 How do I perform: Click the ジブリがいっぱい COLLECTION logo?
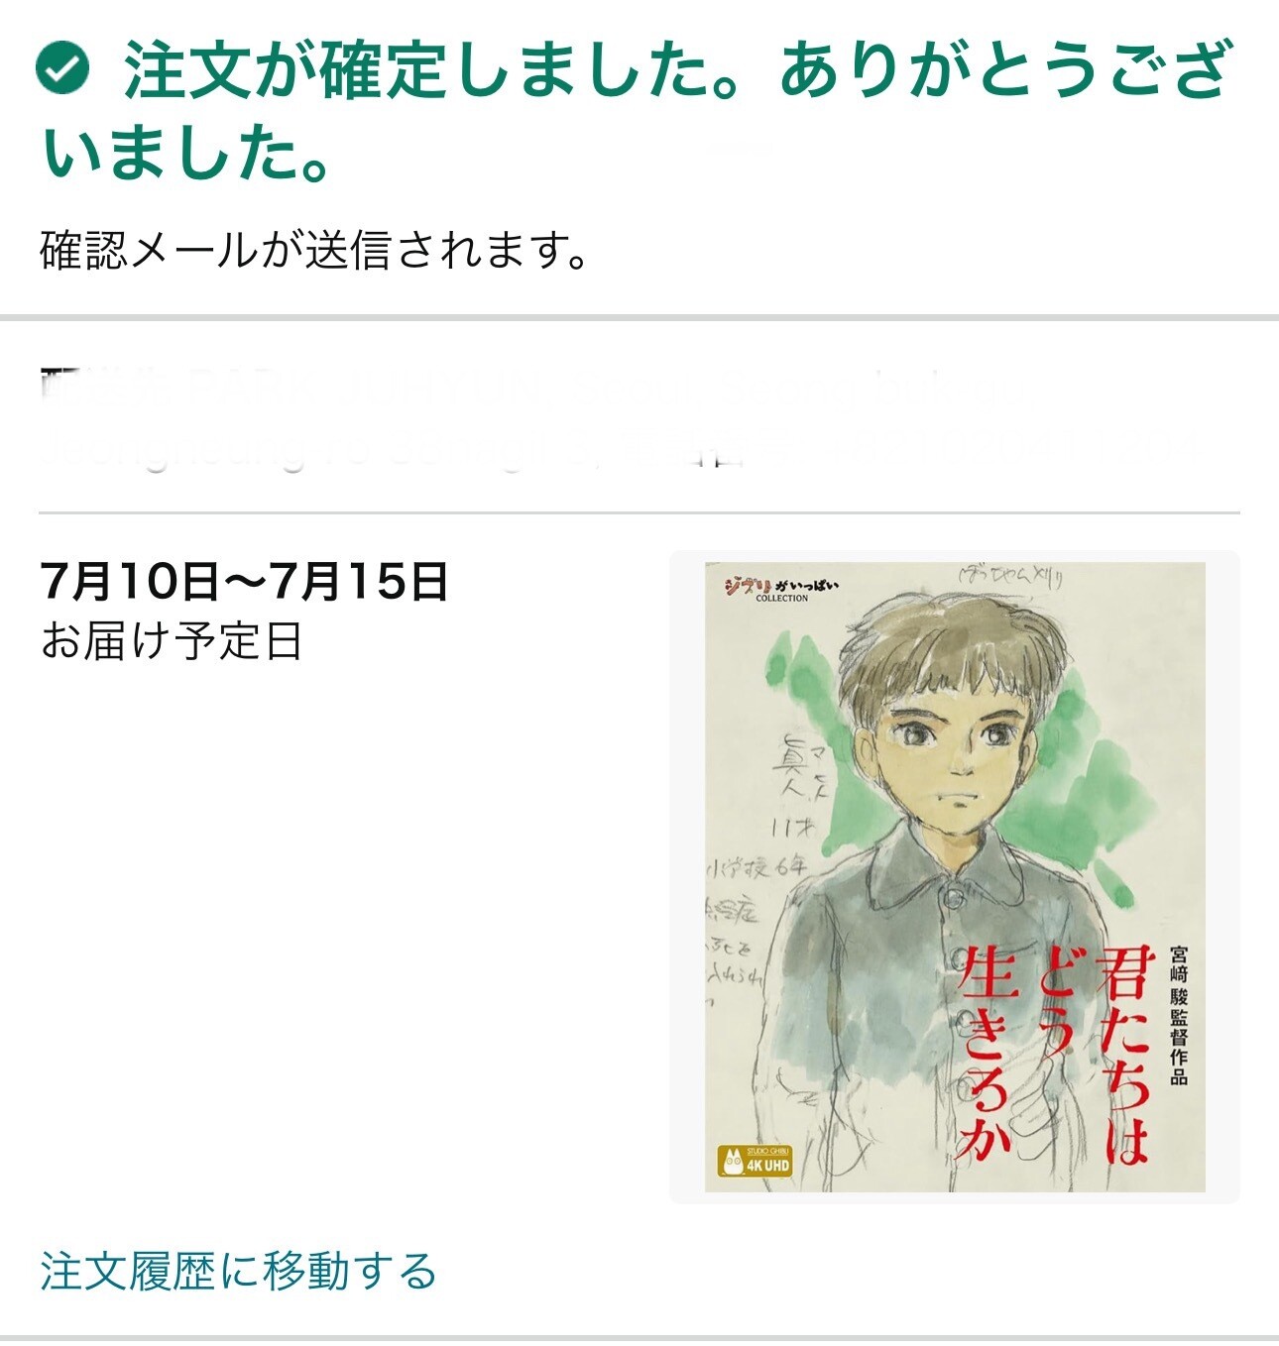coord(781,588)
